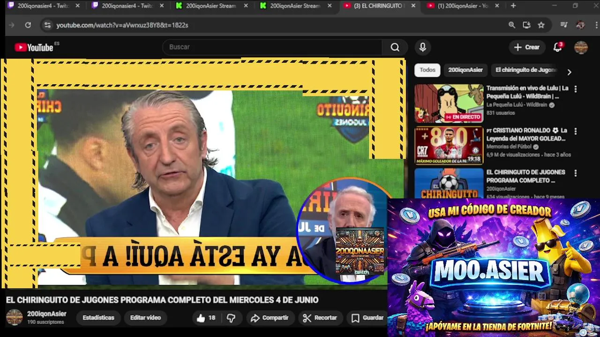Image resolution: width=600 pixels, height=337 pixels.
Task: Open title 'CRISTIANO RONALDO La Leyenda del MAYOR'
Action: tap(526, 134)
